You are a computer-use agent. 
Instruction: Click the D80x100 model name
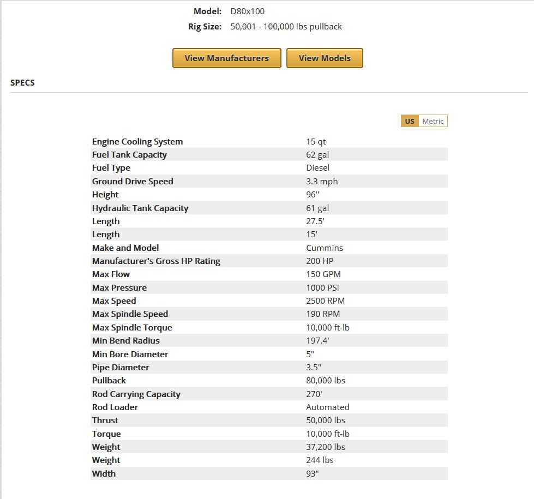248,11
